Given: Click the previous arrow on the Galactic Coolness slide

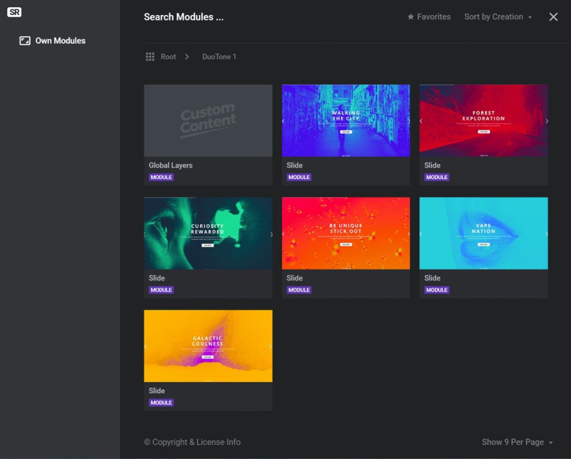Looking at the screenshot, I should [146, 346].
